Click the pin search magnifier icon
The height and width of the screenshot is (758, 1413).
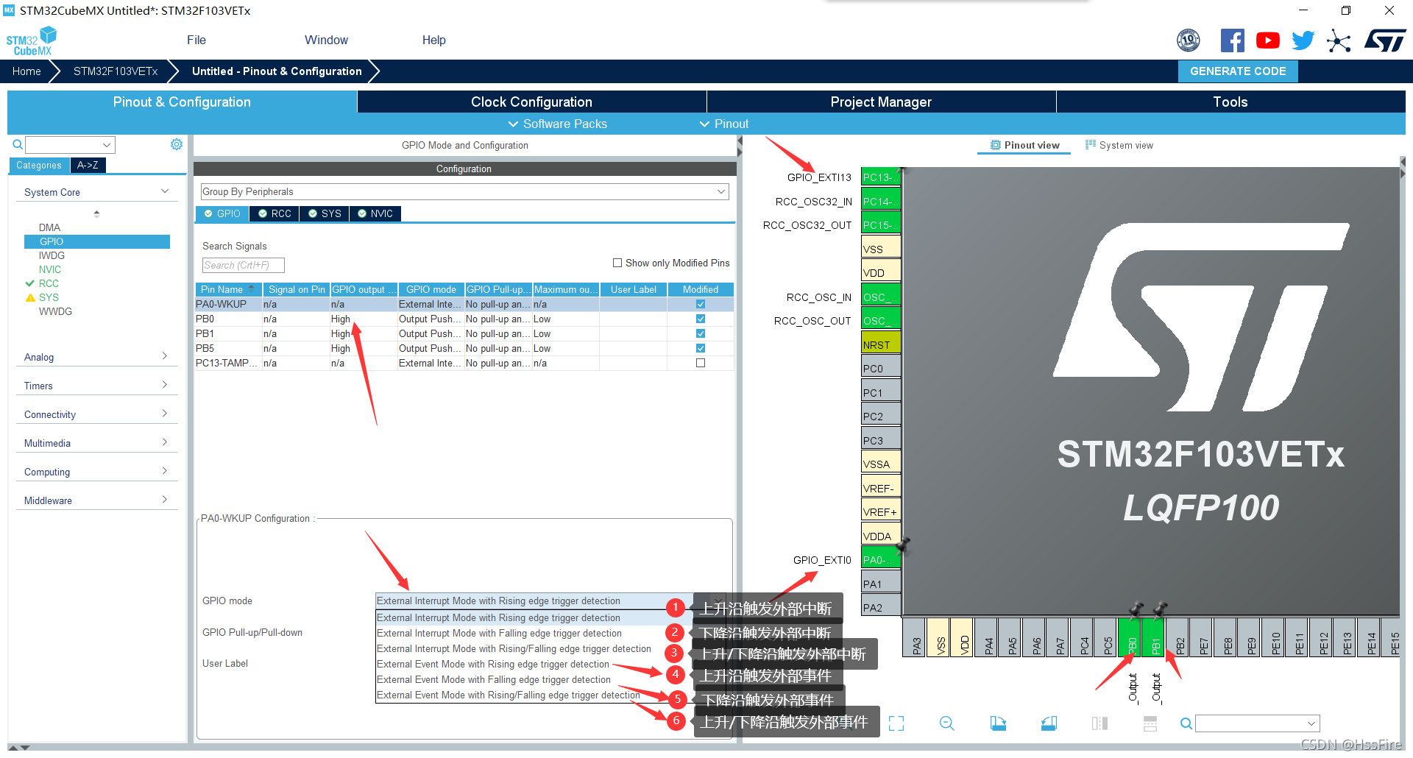[1186, 723]
